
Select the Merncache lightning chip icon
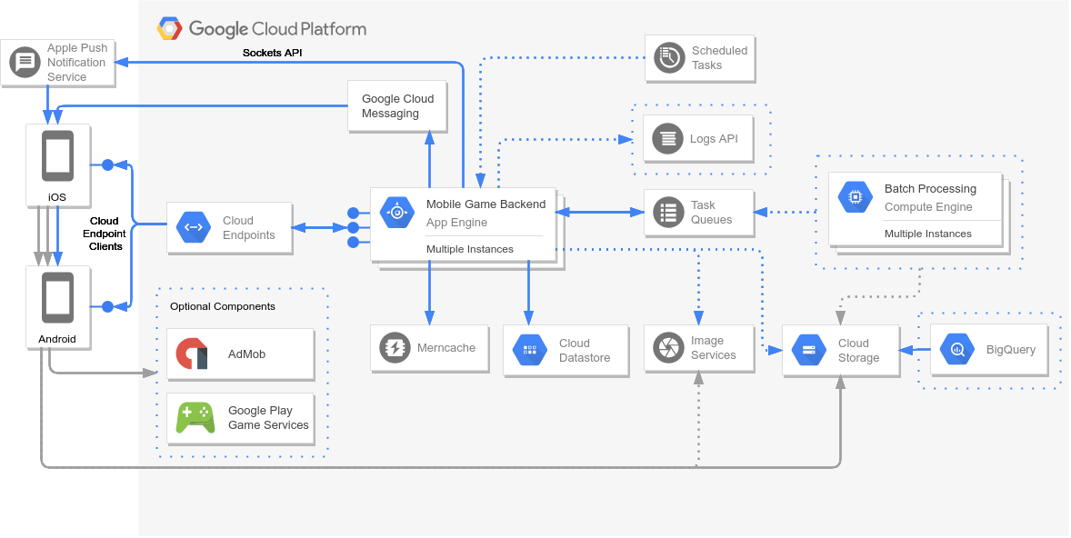(395, 347)
